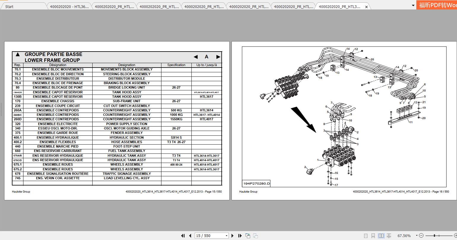Jump to the last page icon

point(240,236)
